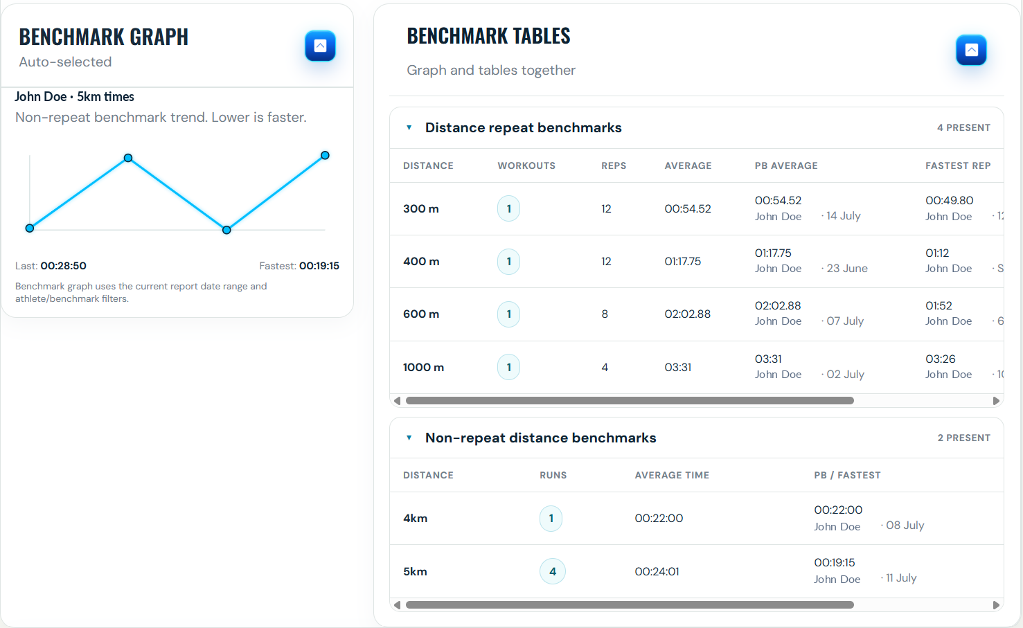Click average value 01:17.75 in AVERAGE column
The image size is (1023, 628).
click(x=683, y=261)
